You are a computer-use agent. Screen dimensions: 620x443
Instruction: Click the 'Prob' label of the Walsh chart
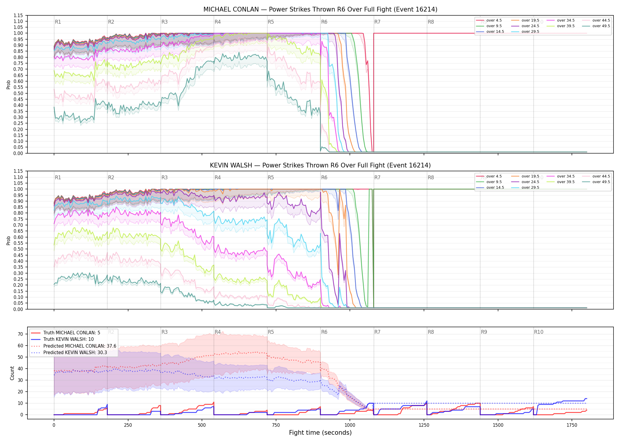tap(9, 240)
